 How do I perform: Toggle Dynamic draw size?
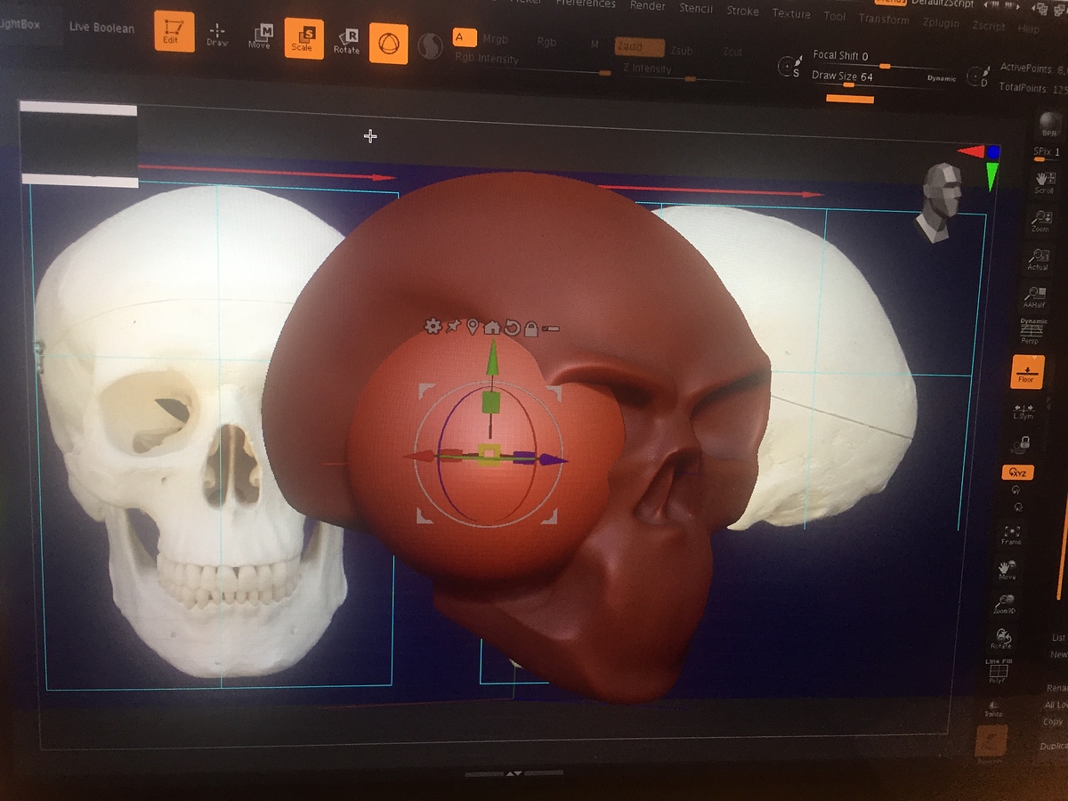[x=942, y=79]
